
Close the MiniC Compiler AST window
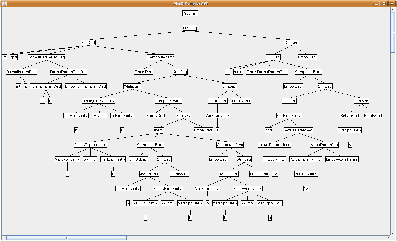pyautogui.click(x=391, y=4)
